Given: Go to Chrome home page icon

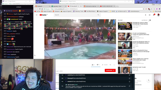Looking at the screenshot, I should pyautogui.click(x=42, y=9).
